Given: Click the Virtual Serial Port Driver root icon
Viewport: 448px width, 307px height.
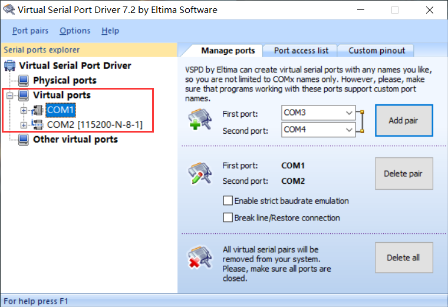Looking at the screenshot, I should pos(10,65).
